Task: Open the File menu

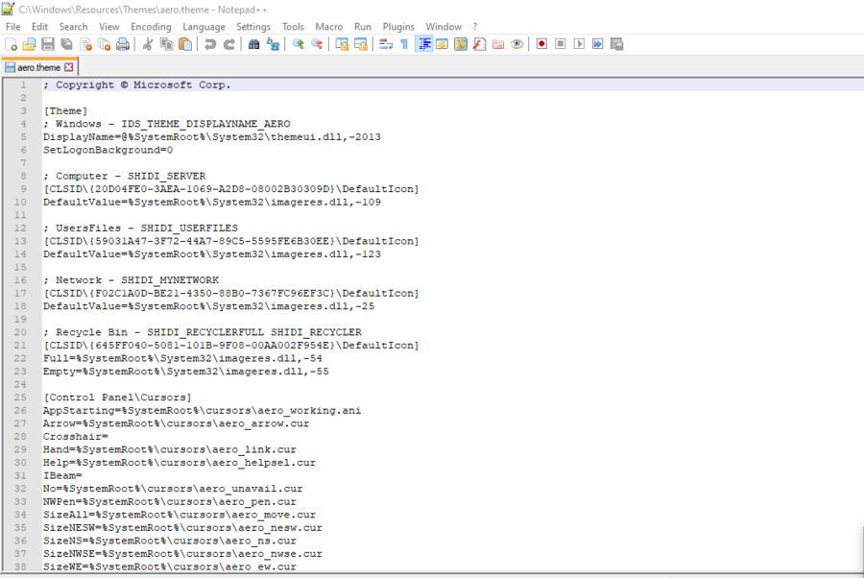Action: [x=12, y=27]
